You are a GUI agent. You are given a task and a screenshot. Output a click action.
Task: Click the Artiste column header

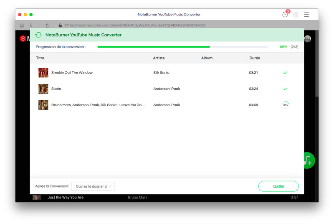point(159,58)
